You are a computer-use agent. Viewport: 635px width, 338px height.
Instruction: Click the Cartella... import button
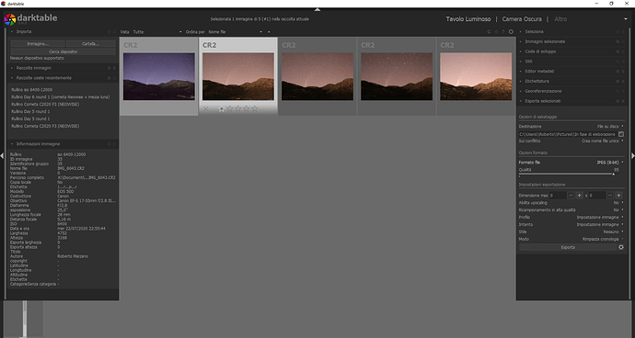(x=91, y=44)
